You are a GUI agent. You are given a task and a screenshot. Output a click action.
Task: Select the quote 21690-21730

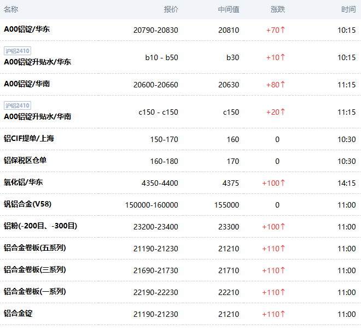pyautogui.click(x=156, y=270)
